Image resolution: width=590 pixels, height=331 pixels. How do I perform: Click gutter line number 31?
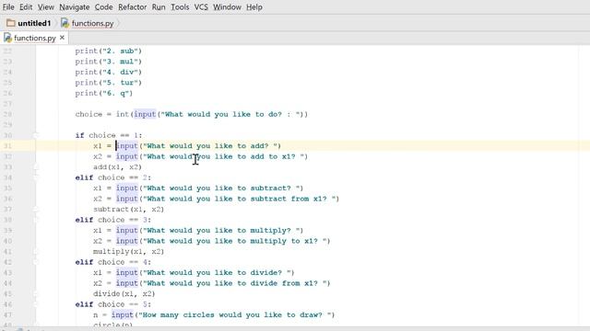(x=7, y=146)
